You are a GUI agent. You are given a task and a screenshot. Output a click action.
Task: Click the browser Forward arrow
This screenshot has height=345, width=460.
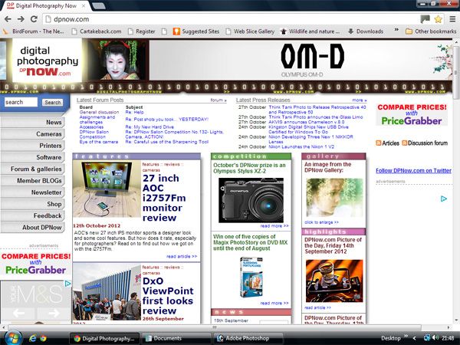pos(23,18)
